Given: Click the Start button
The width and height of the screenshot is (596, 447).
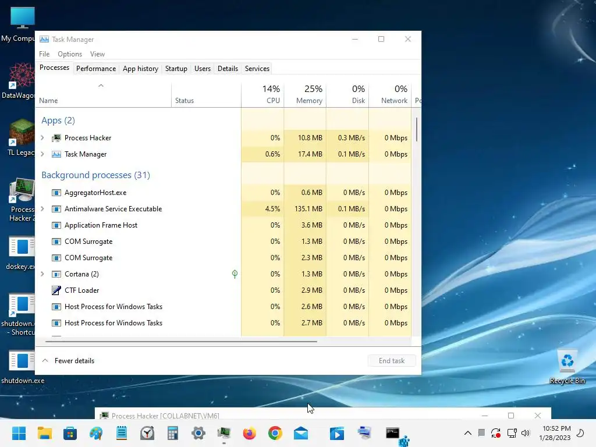Looking at the screenshot, I should 19,433.
